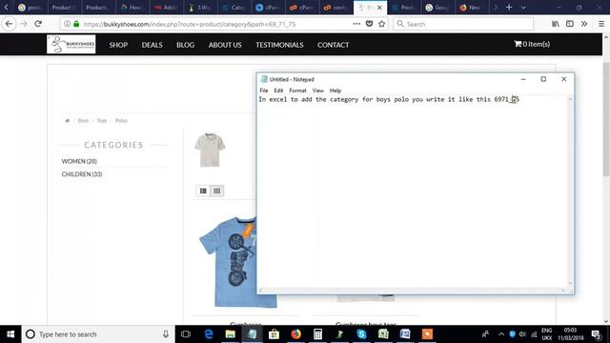Viewport: 610px width, 343px height.
Task: Open new tab with plus icon
Action: (509, 8)
